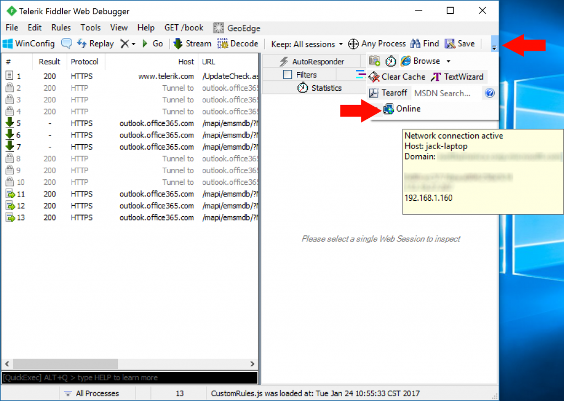The width and height of the screenshot is (564, 401).
Task: Open Find with the binoculars icon
Action: click(415, 43)
